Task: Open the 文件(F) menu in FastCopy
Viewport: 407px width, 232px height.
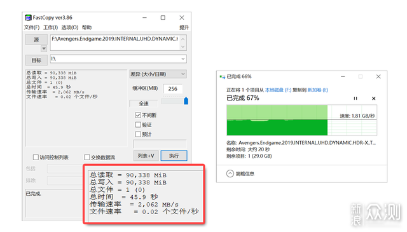Action: click(32, 27)
